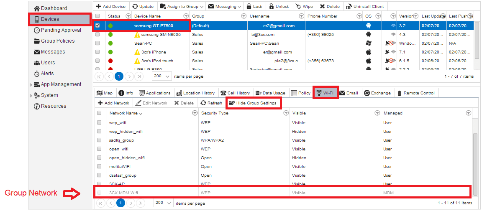482x211 pixels.
Task: Open Users in sidebar
Action: pos(44,63)
